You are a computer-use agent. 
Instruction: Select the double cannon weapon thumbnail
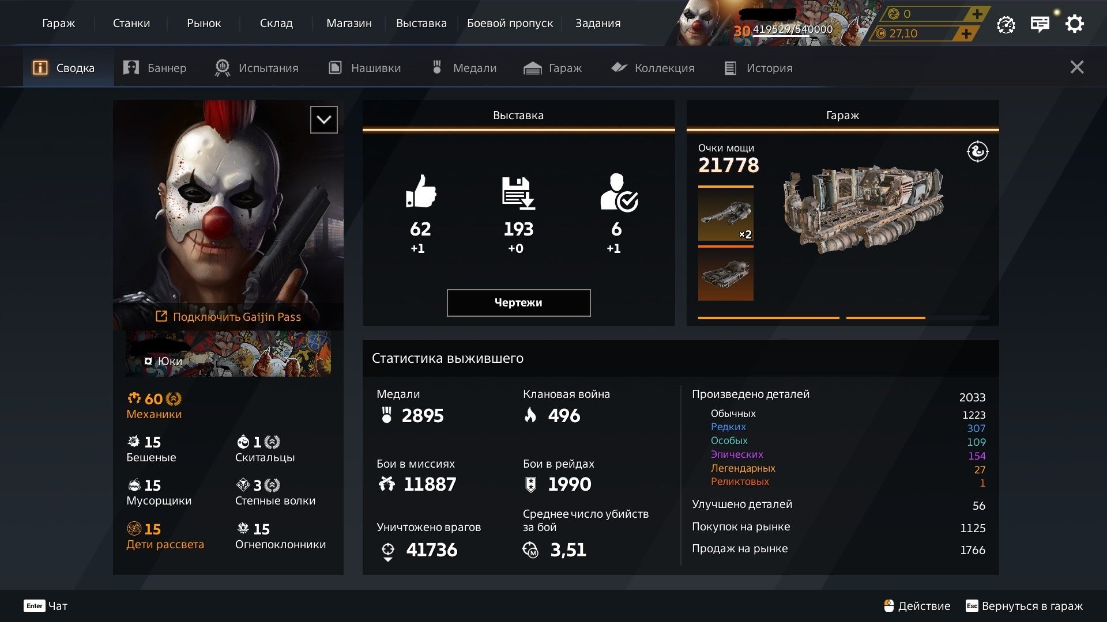[x=725, y=214]
